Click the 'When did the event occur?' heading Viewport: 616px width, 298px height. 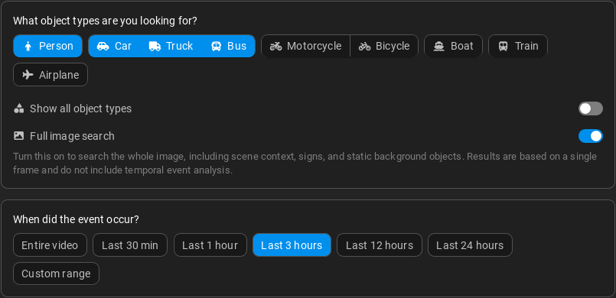point(77,219)
